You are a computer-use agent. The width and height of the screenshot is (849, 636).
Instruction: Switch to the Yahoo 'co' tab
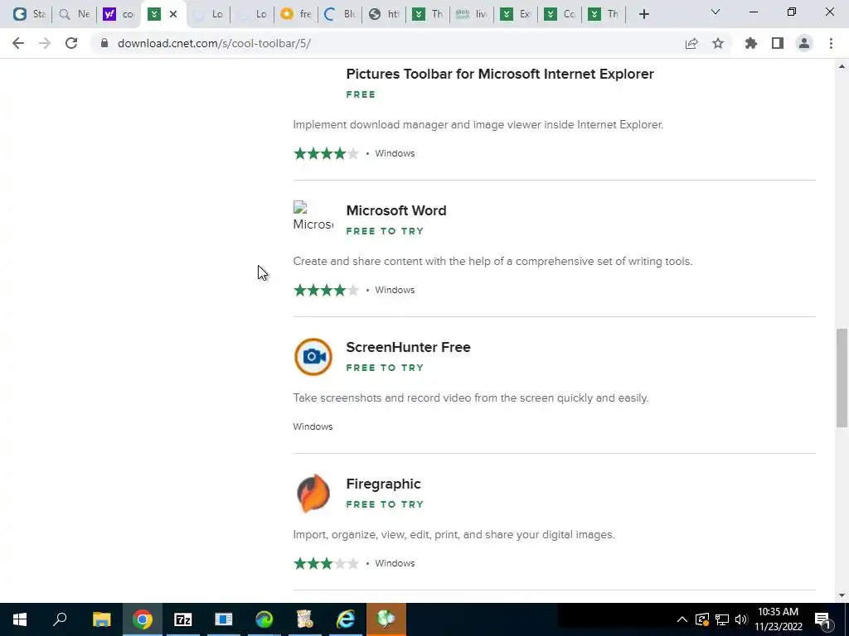point(119,14)
